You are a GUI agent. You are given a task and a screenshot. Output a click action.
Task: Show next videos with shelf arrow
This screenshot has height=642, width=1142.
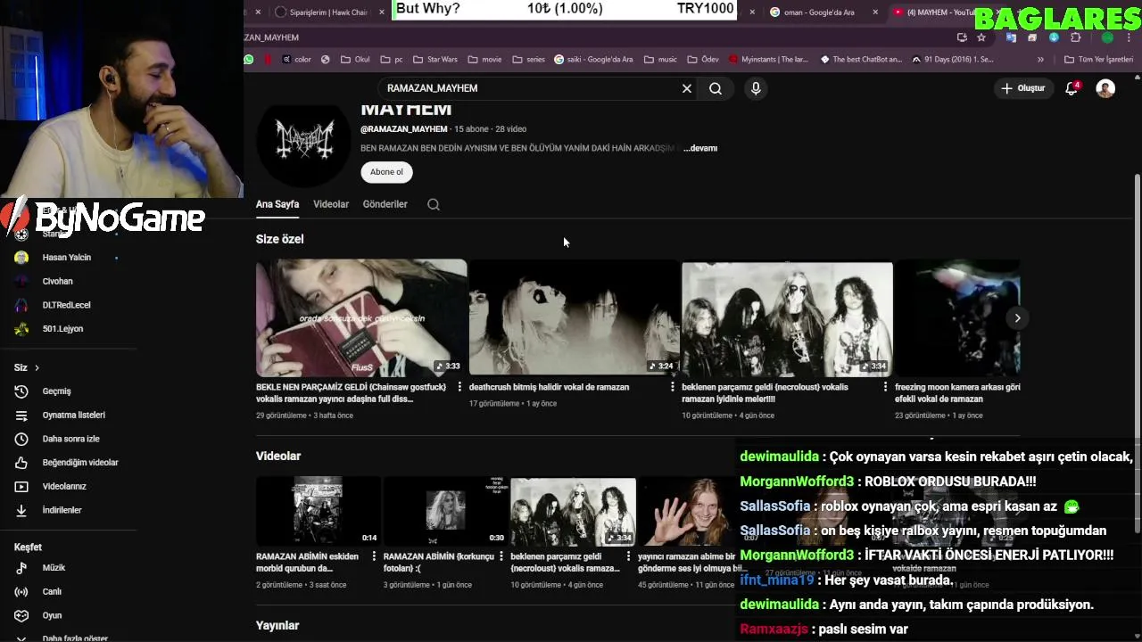pyautogui.click(x=1017, y=317)
